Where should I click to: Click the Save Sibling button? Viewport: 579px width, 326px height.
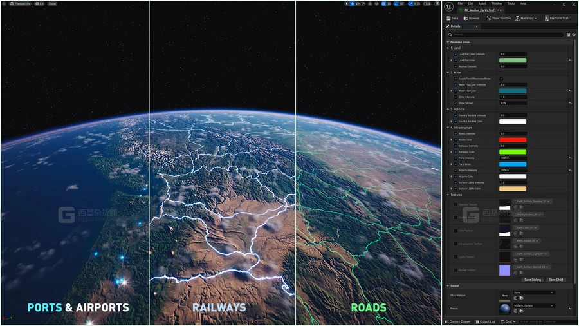tap(532, 280)
